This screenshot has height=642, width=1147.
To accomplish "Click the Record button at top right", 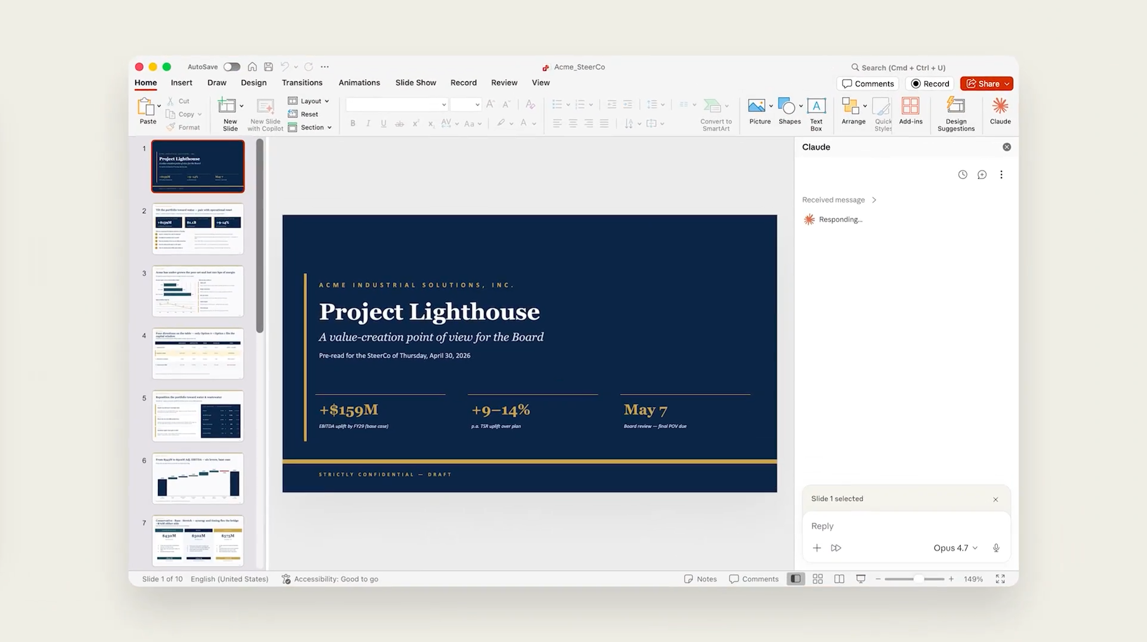I will pyautogui.click(x=929, y=84).
